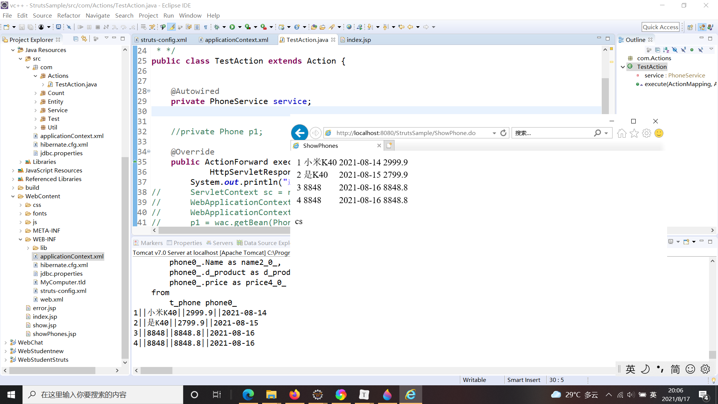Click the Sort outline members icon
Viewport: 718px width, 404px height.
(x=666, y=49)
